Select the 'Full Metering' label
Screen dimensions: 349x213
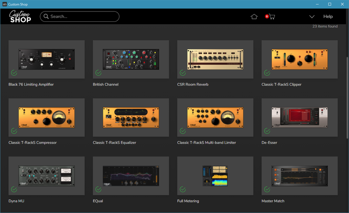[188, 201]
